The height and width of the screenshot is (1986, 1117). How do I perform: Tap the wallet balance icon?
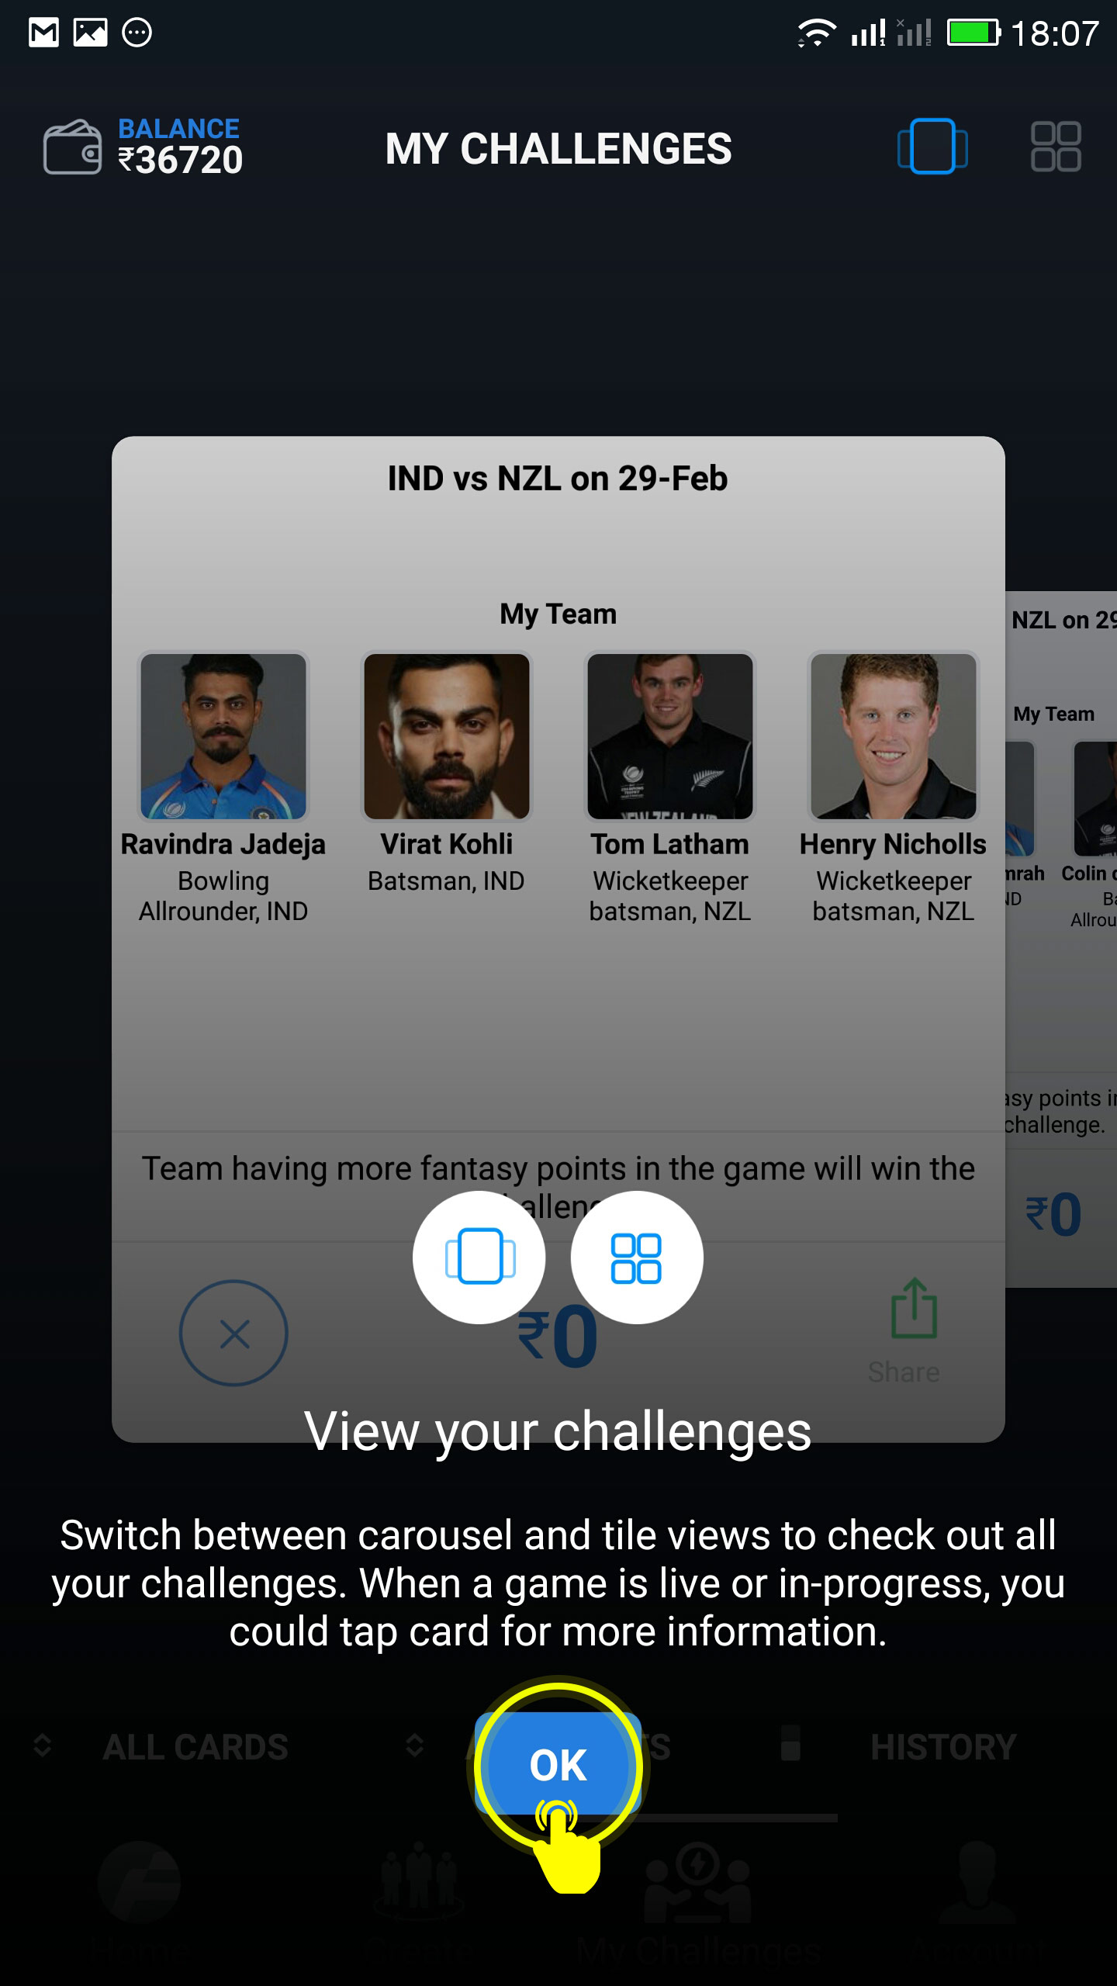72,147
